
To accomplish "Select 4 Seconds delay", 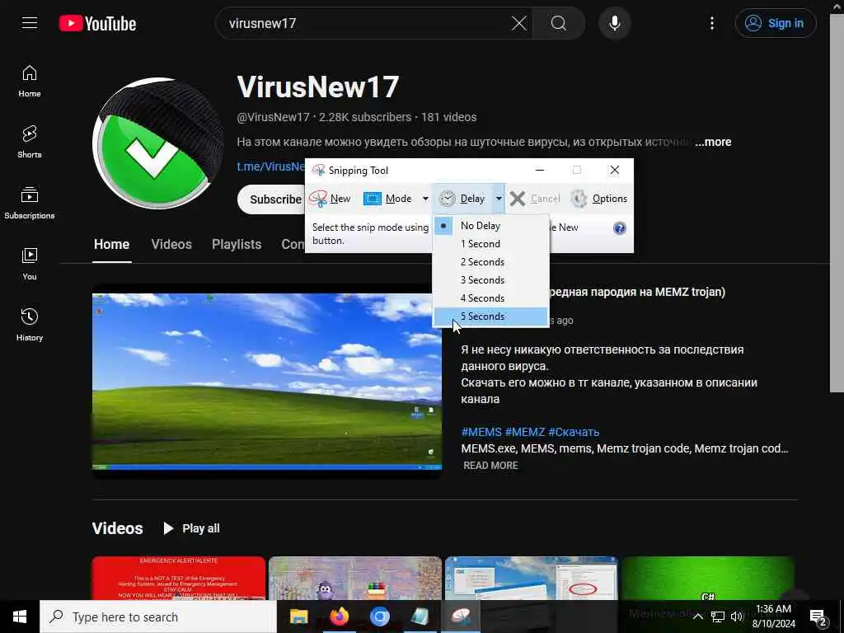I will pos(490,298).
